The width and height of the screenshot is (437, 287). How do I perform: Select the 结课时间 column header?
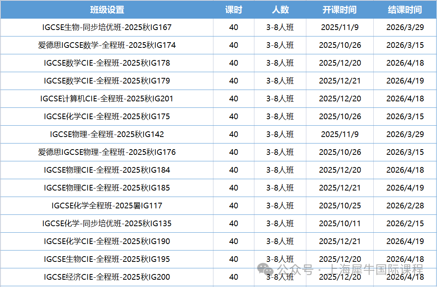click(405, 10)
